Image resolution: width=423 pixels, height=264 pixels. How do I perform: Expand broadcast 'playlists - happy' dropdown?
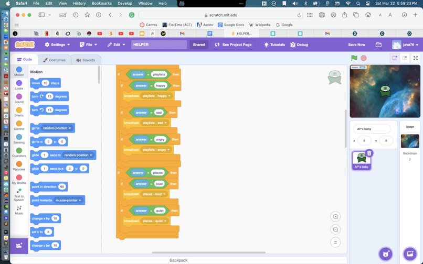tap(156, 96)
